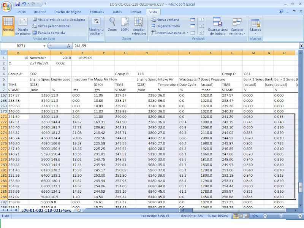
Task: Click the Undo arrow icon
Action: (24, 4)
